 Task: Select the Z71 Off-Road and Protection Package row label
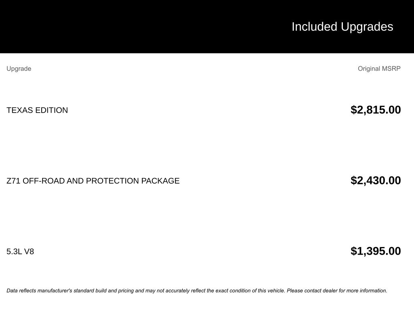click(93, 181)
